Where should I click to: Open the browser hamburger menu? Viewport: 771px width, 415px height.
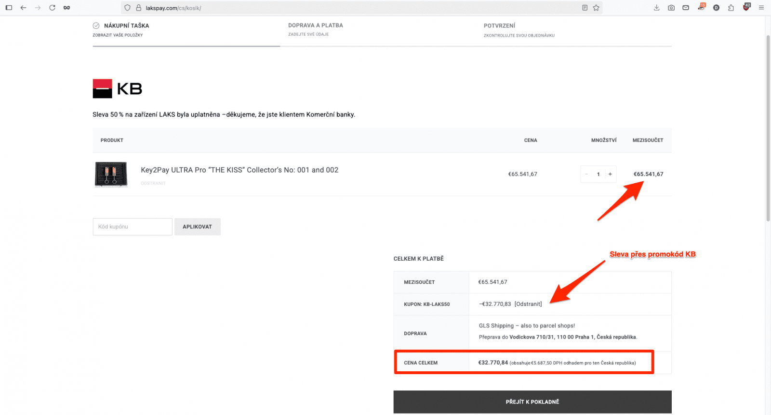coord(761,8)
